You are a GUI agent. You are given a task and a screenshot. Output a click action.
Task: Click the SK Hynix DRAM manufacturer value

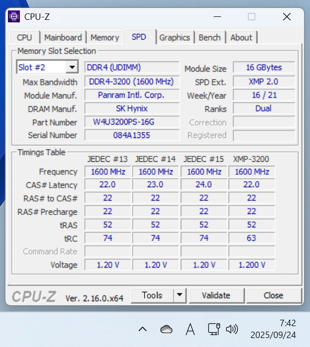click(132, 108)
